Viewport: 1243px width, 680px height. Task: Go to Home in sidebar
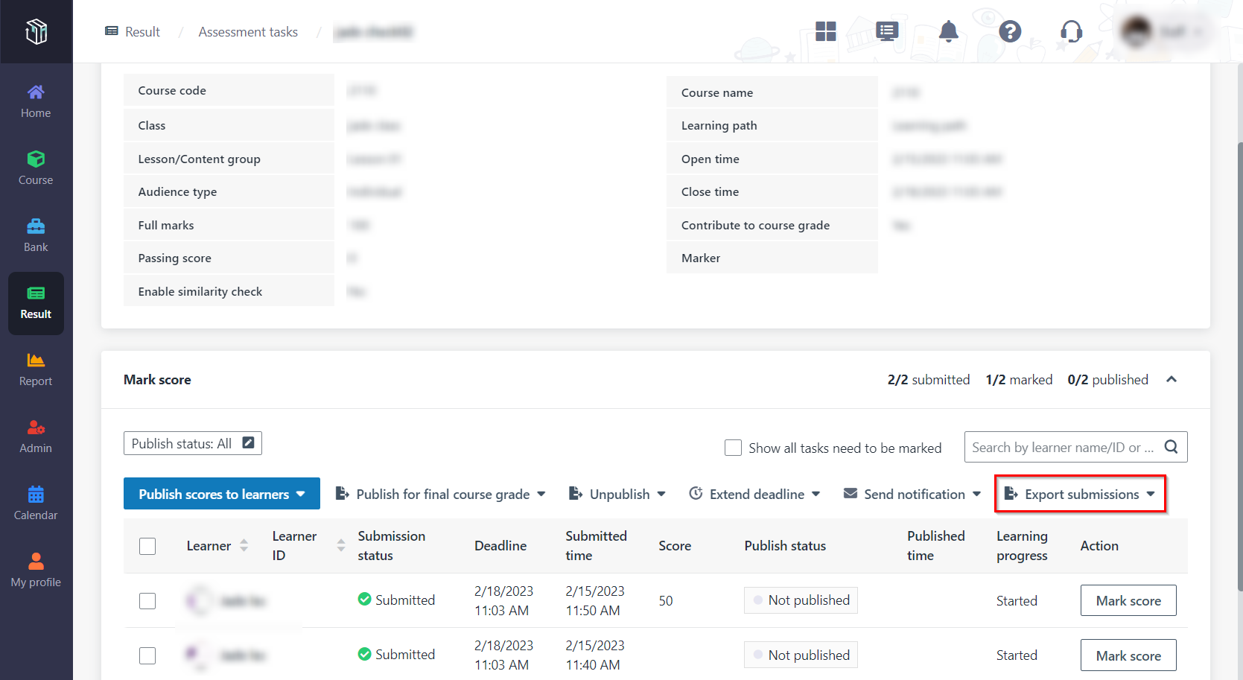[x=36, y=102]
